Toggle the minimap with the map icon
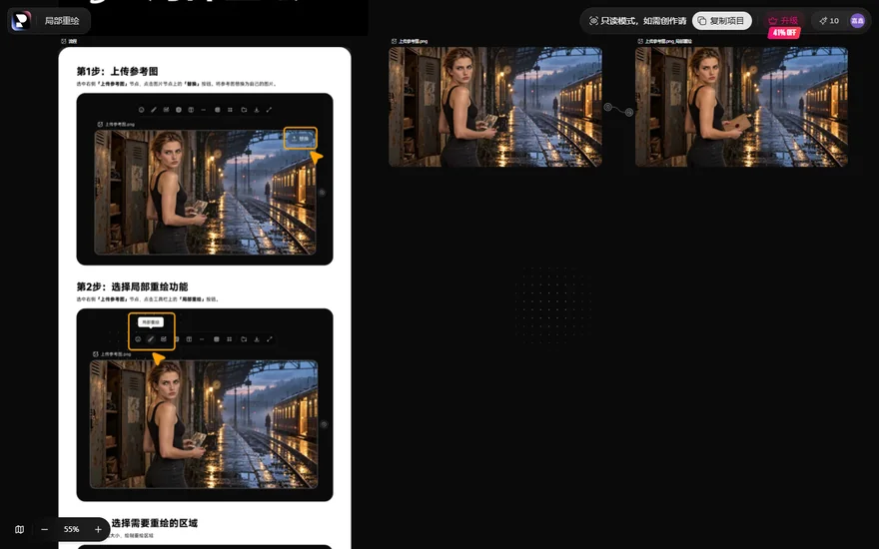This screenshot has width=879, height=549. pyautogui.click(x=20, y=529)
